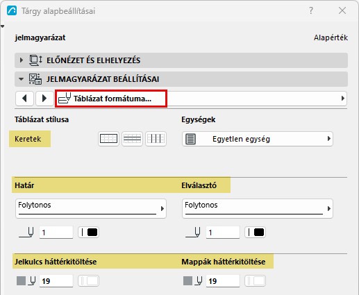Click the Egységek heading

(199, 119)
